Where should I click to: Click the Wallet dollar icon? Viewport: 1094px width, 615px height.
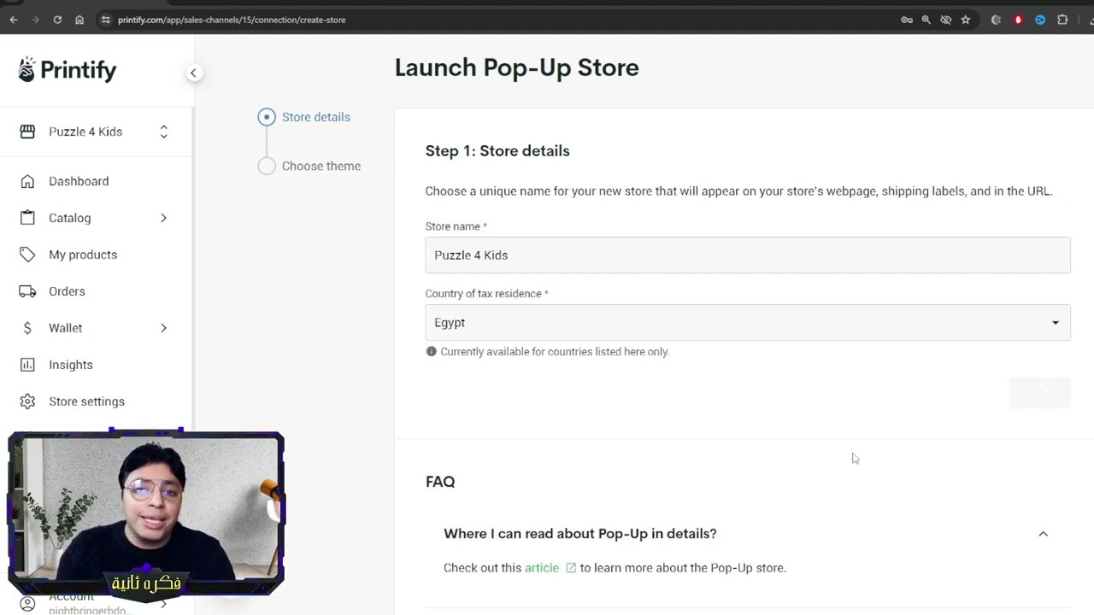tap(27, 328)
